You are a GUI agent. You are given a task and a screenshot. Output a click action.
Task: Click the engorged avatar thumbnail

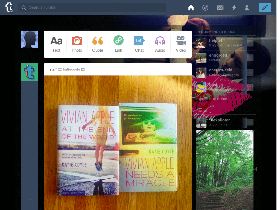point(201,58)
